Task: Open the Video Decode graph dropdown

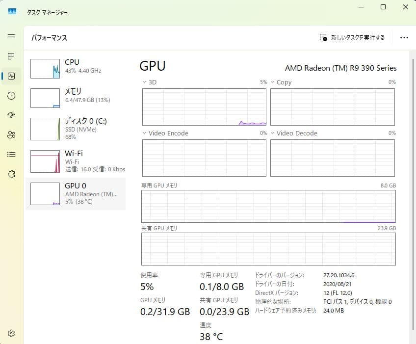Action: (273, 133)
